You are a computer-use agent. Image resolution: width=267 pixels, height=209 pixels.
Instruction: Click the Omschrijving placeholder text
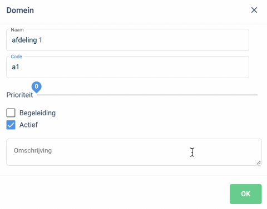click(33, 151)
